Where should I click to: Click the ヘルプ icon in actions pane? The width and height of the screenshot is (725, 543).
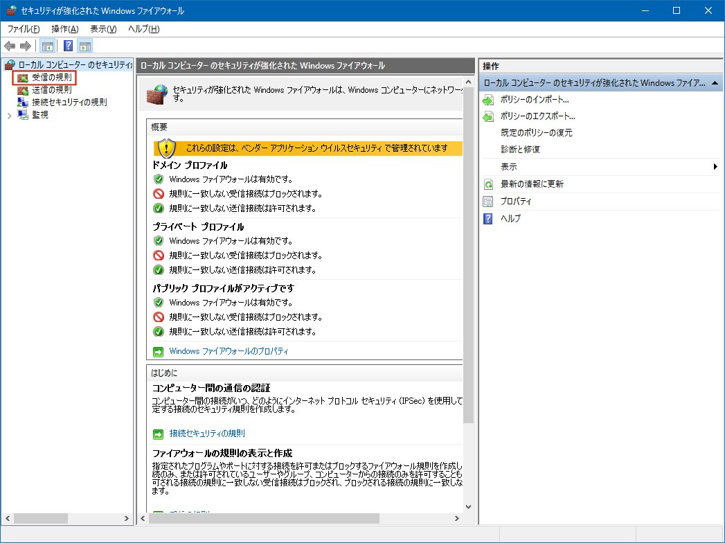[488, 218]
